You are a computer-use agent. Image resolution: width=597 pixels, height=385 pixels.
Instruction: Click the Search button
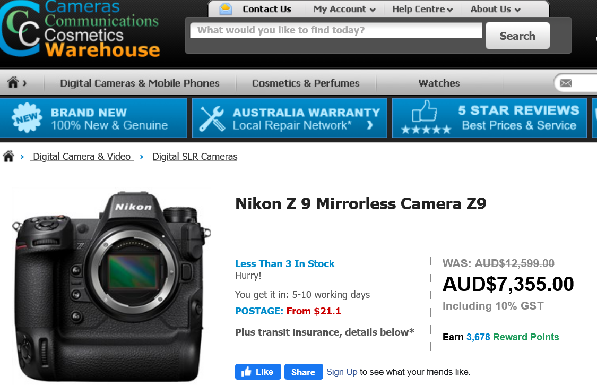517,36
